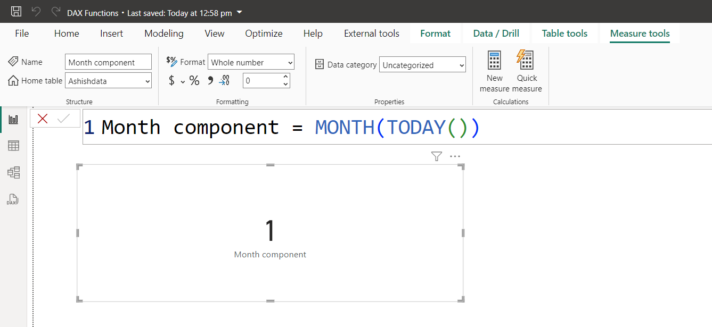Switch to the Report view
This screenshot has width=712, height=327.
(13, 119)
